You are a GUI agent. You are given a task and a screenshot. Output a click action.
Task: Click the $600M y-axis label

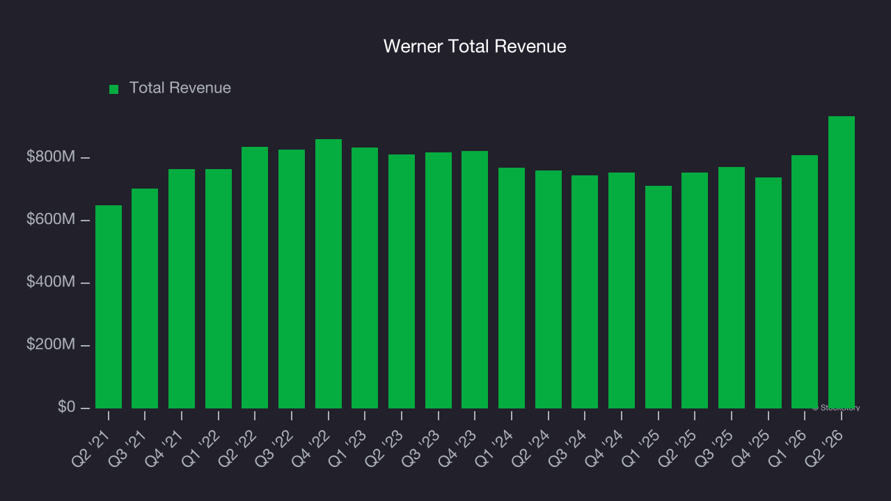51,220
